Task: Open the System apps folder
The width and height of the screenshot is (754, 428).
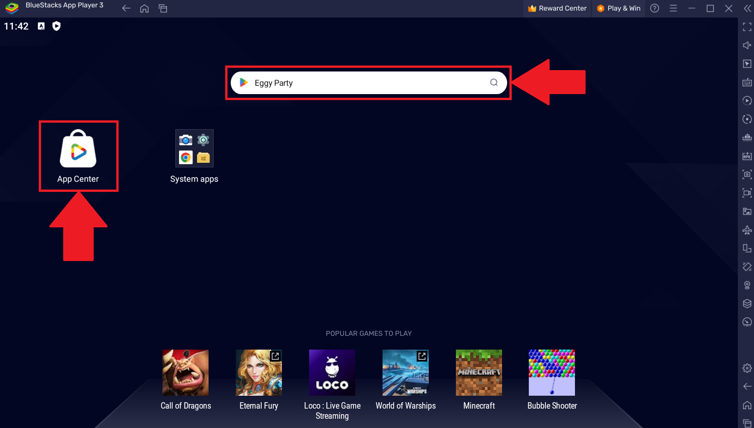Action: point(194,156)
